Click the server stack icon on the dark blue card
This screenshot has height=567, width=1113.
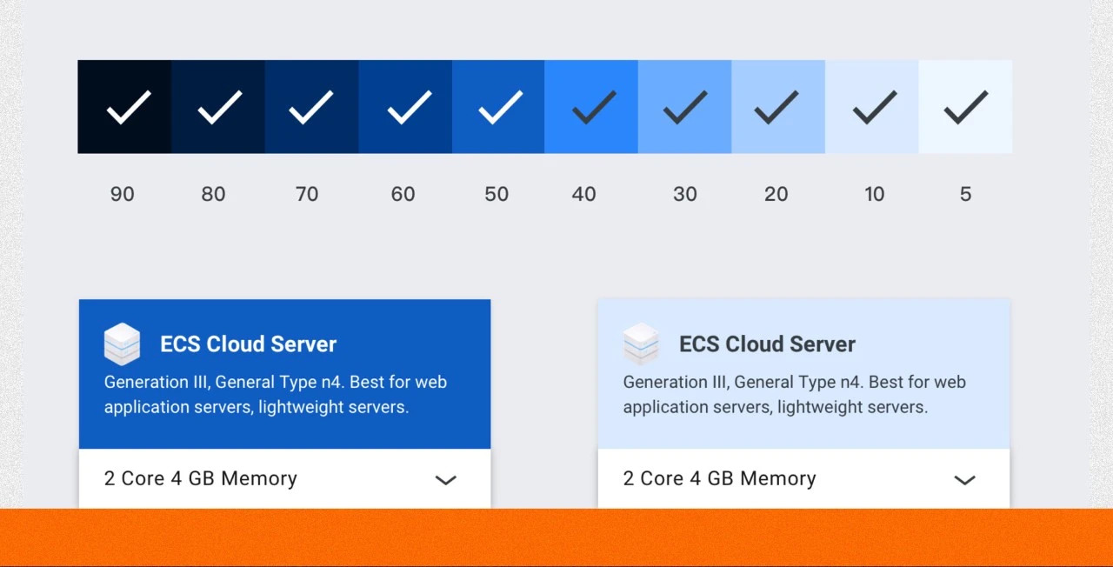pos(122,344)
